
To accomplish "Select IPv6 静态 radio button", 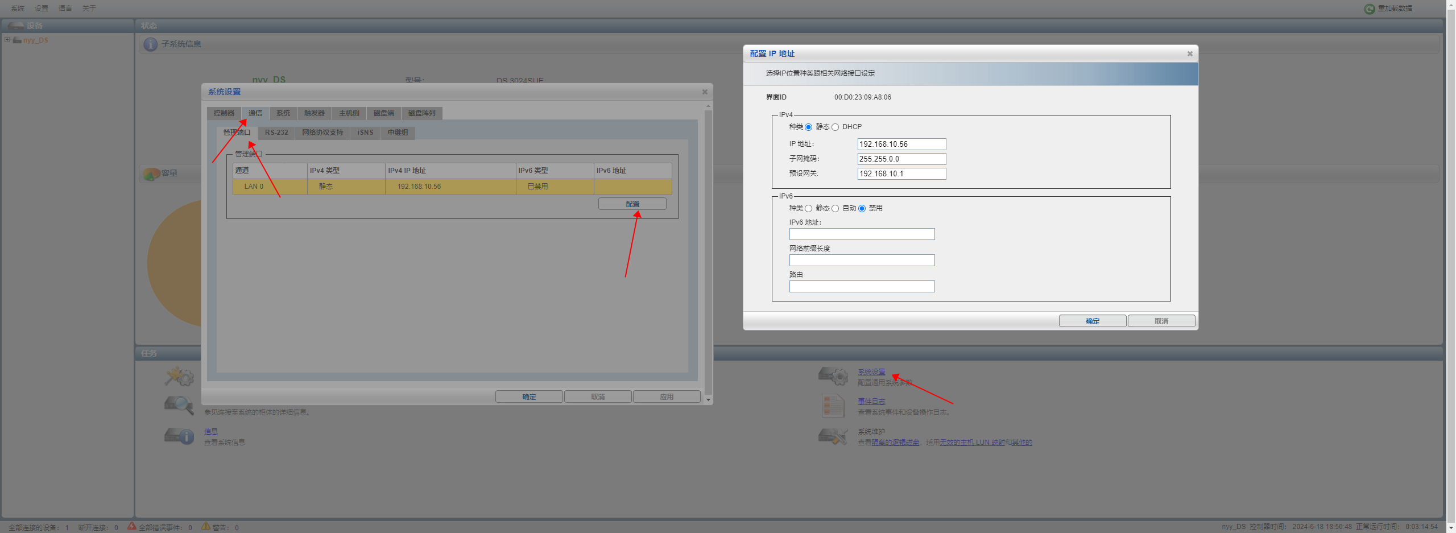I will tap(809, 209).
